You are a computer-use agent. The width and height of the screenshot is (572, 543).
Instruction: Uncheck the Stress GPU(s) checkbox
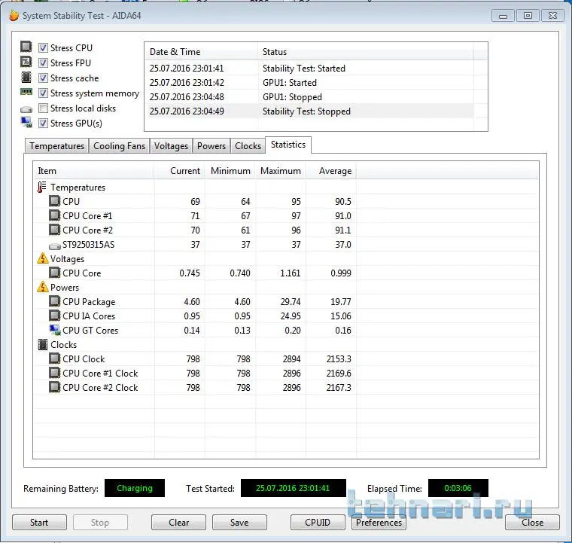click(43, 124)
